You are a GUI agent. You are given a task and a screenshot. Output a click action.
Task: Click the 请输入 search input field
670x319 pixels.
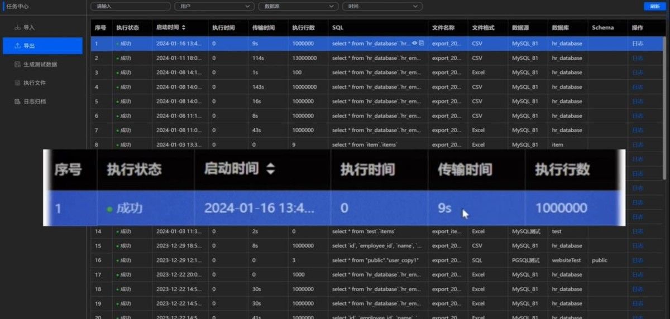[130, 6]
